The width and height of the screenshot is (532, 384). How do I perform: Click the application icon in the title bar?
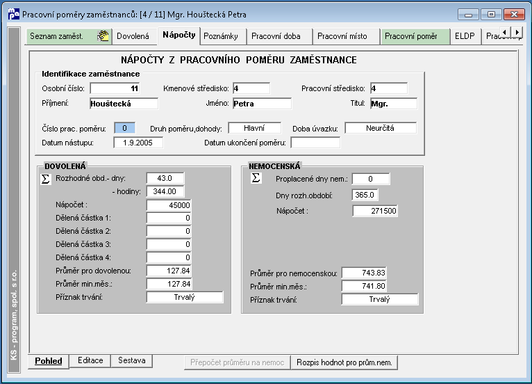click(14, 15)
